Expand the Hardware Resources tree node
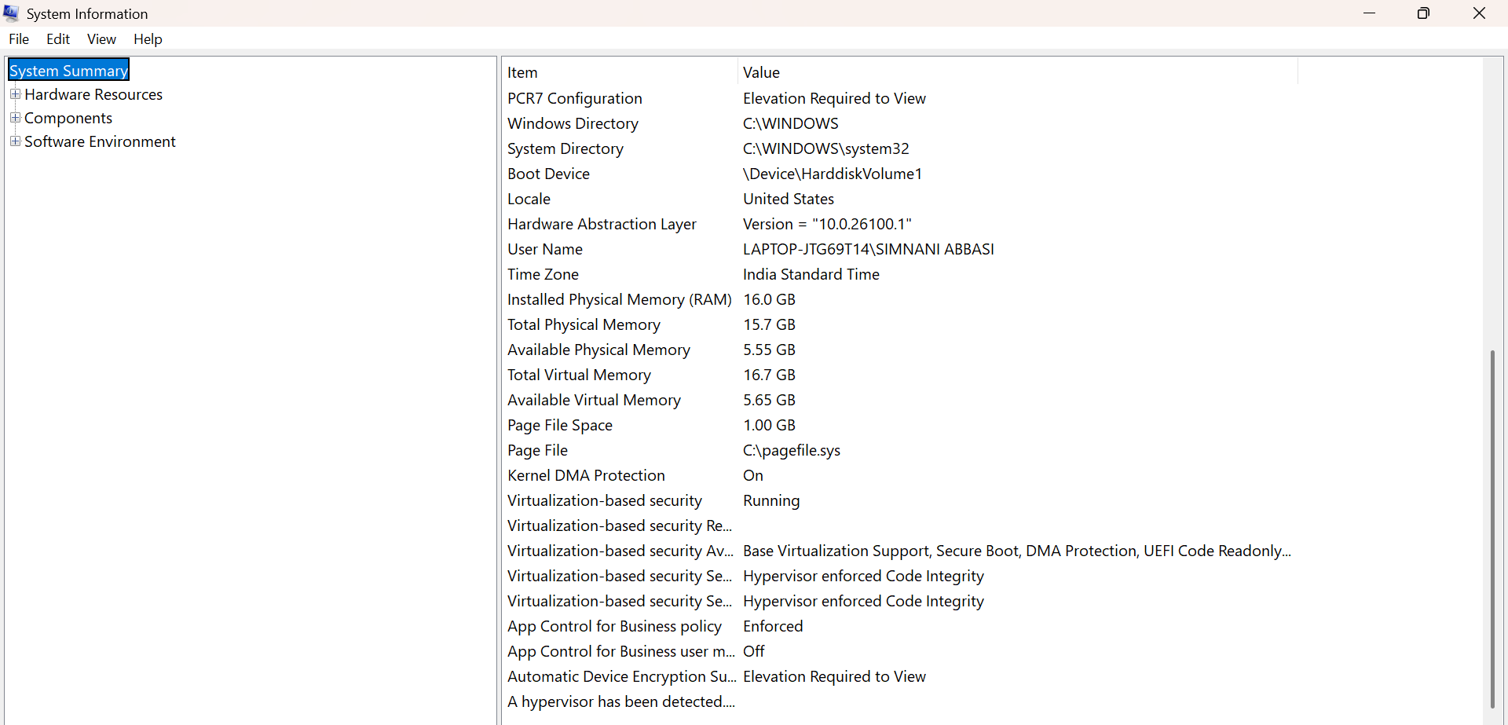Viewport: 1508px width, 725px height. [x=15, y=93]
